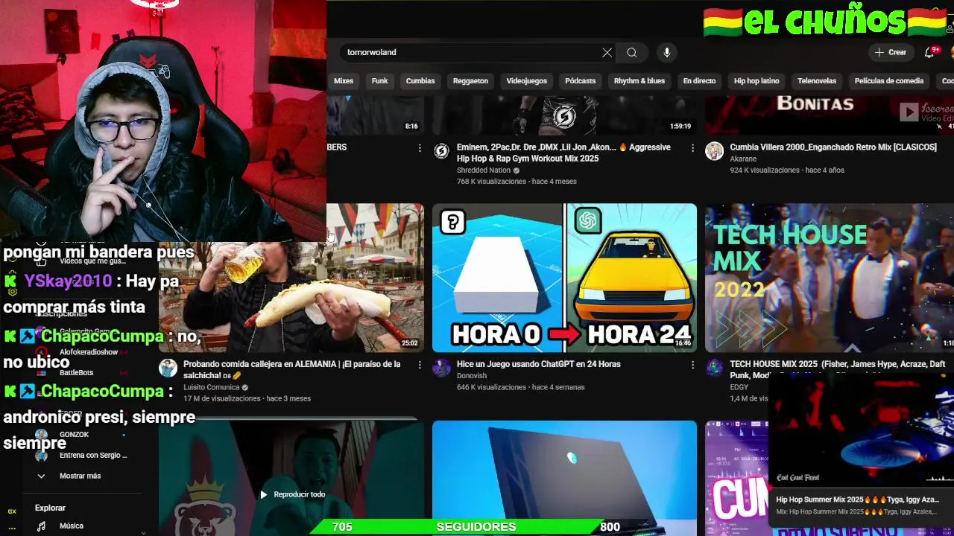This screenshot has height=536, width=954.
Task: Open the German street food video thumbnail
Action: (x=291, y=278)
